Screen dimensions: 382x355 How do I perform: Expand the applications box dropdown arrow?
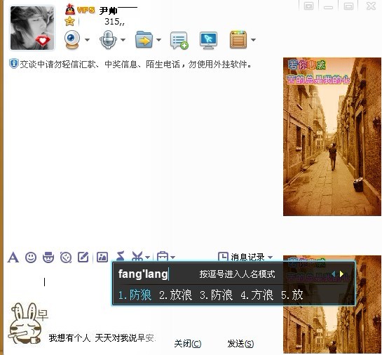tap(253, 40)
